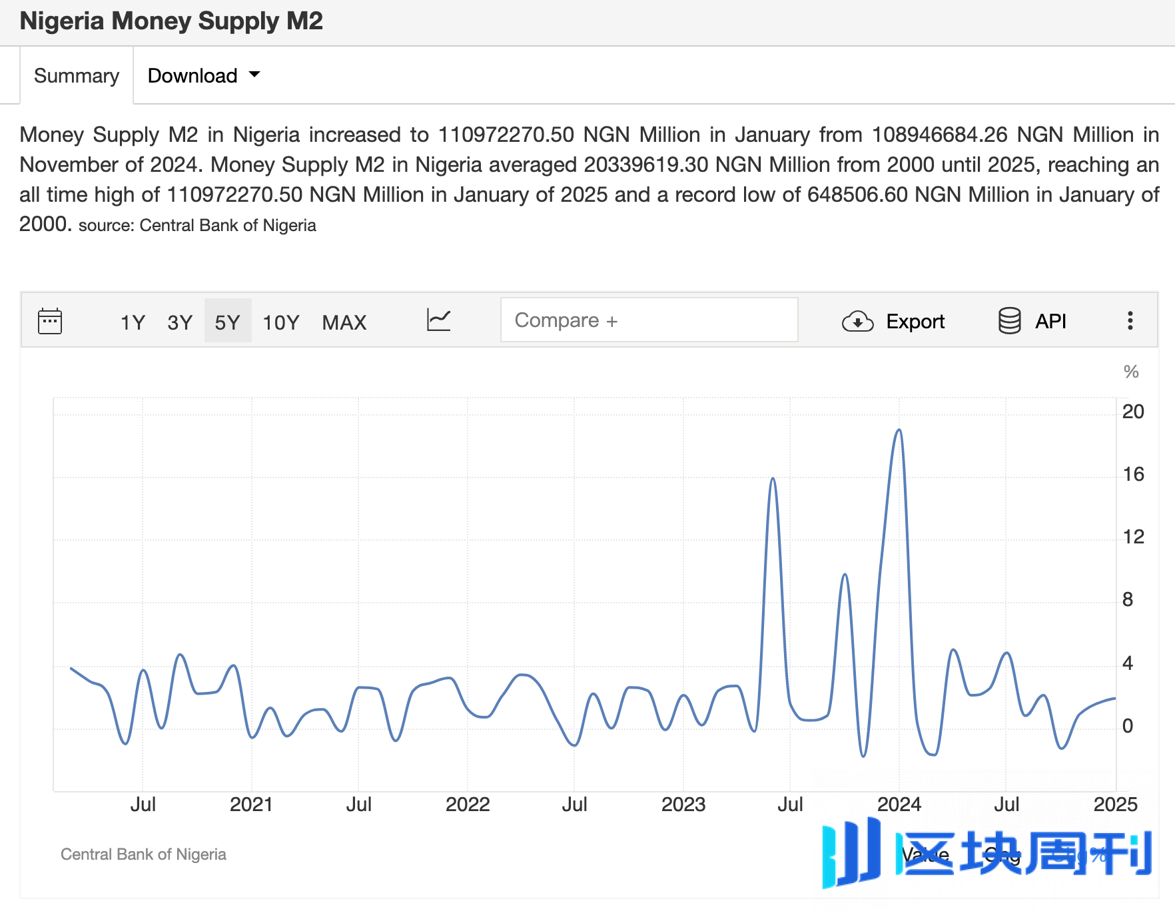This screenshot has height=911, width=1175.
Task: Switch chart to MAX time range
Action: coord(344,322)
